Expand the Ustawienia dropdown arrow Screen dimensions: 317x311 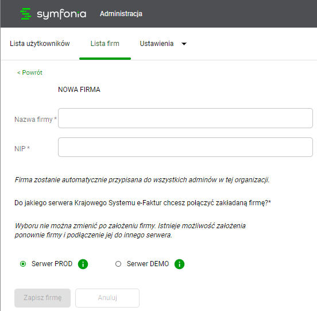coord(184,44)
